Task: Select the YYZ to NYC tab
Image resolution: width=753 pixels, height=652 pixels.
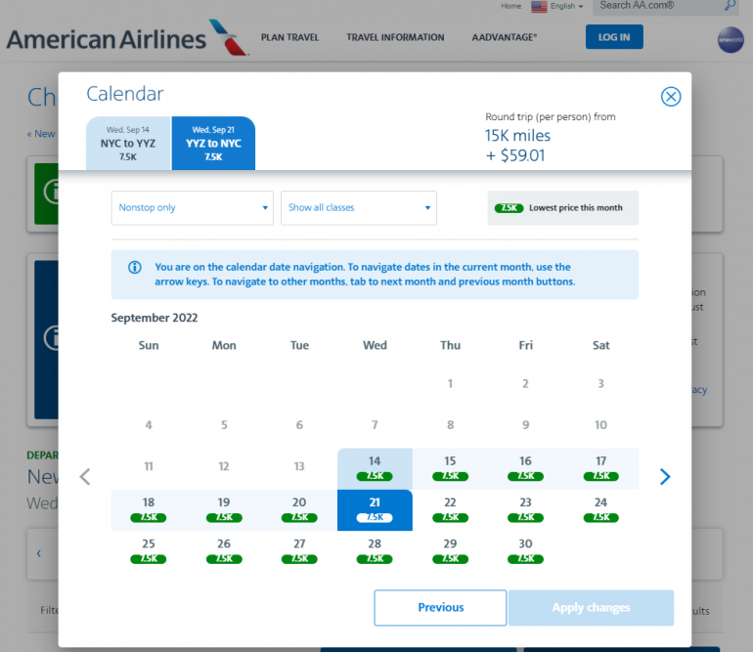Action: point(213,143)
